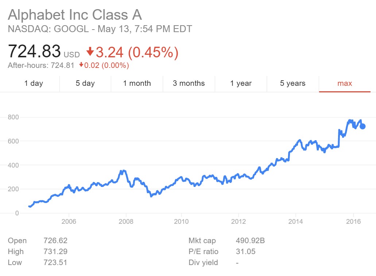This screenshot has height=276, width=376.
Task: Click the blue current-price dot on chart
Action: click(x=363, y=126)
